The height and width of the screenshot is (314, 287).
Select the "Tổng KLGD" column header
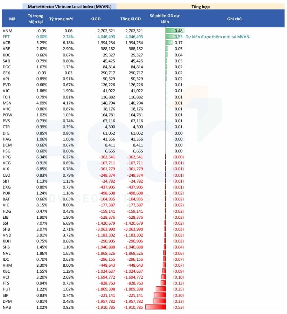[130, 19]
